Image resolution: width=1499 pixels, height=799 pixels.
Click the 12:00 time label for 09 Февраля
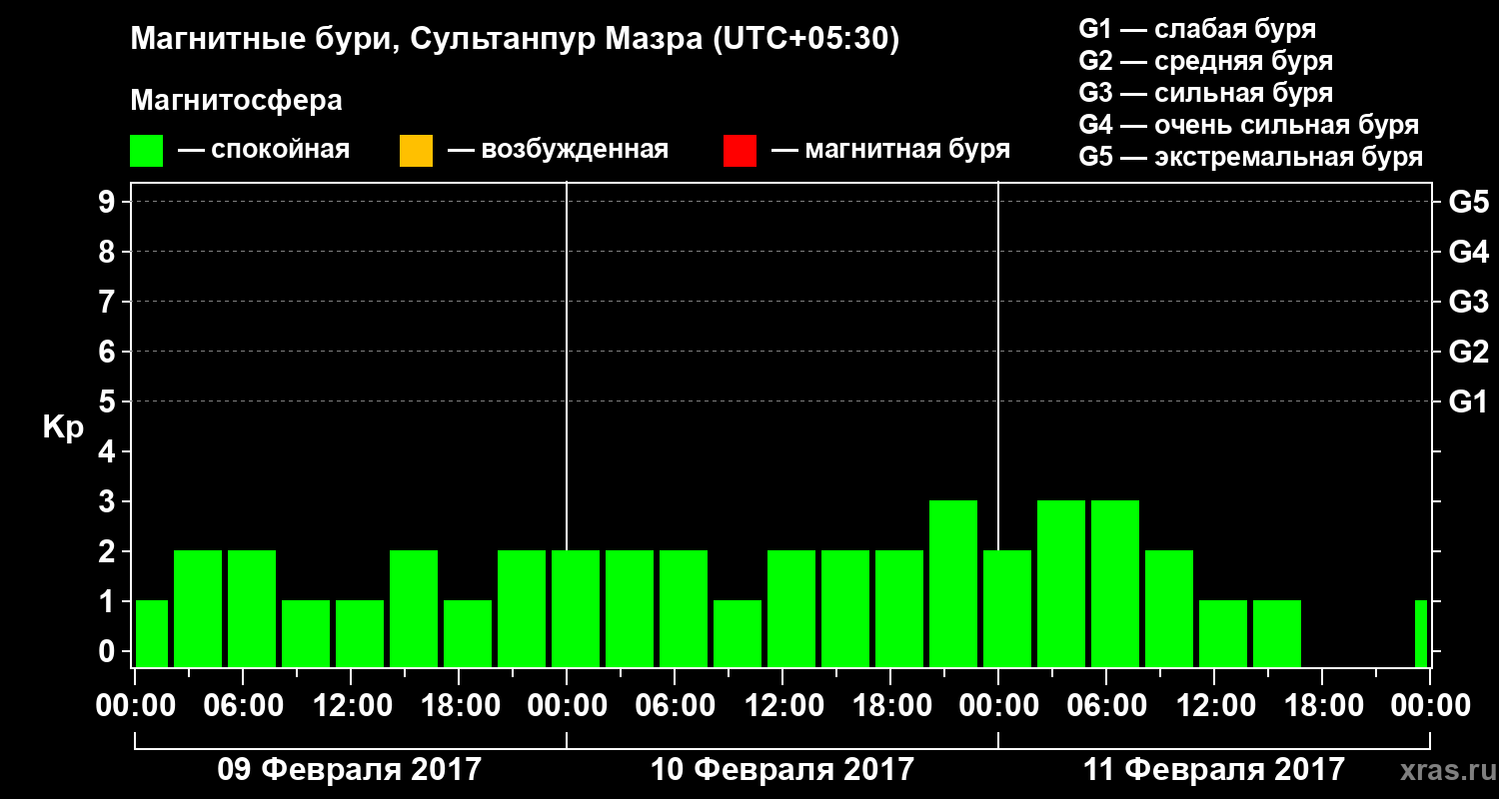click(x=351, y=706)
